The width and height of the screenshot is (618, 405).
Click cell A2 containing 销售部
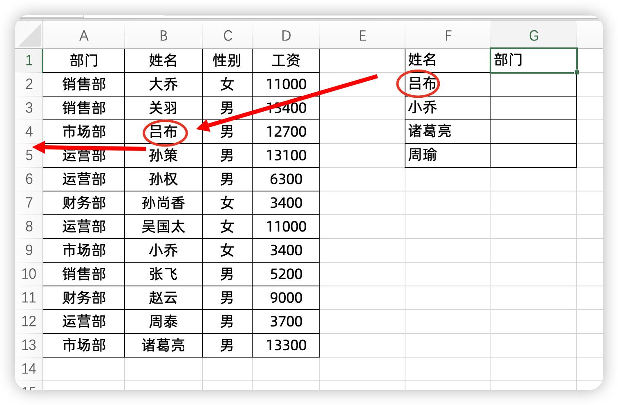pos(84,84)
